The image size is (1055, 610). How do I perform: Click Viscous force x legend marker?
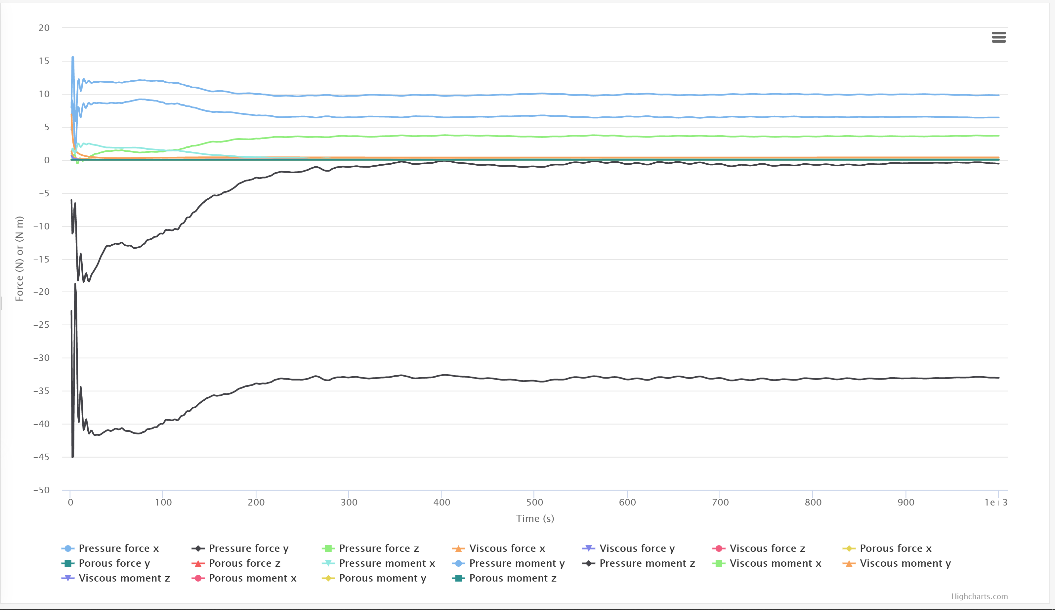[458, 549]
